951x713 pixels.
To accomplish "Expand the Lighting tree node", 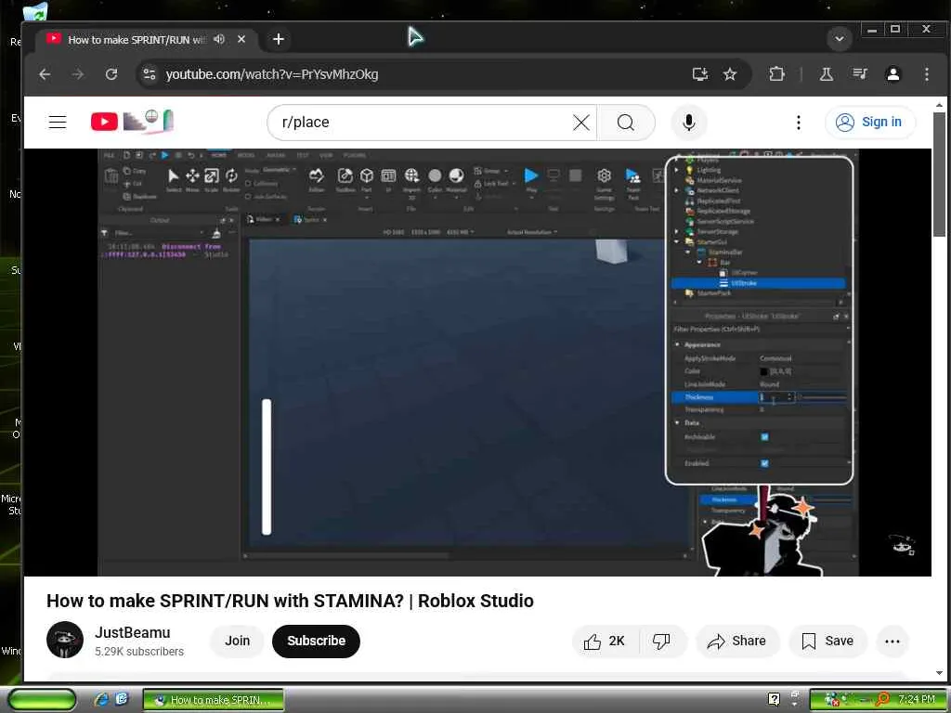I will [x=677, y=170].
